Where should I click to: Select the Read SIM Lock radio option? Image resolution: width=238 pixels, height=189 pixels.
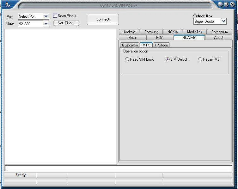(127, 59)
